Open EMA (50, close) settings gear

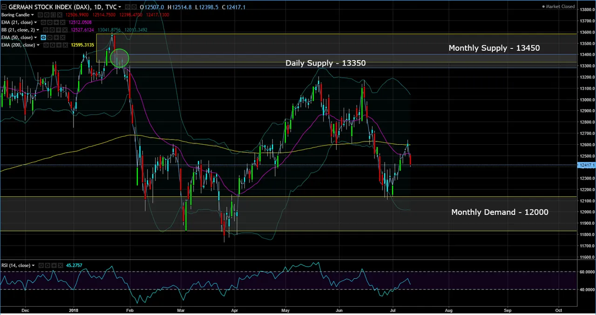50,37
